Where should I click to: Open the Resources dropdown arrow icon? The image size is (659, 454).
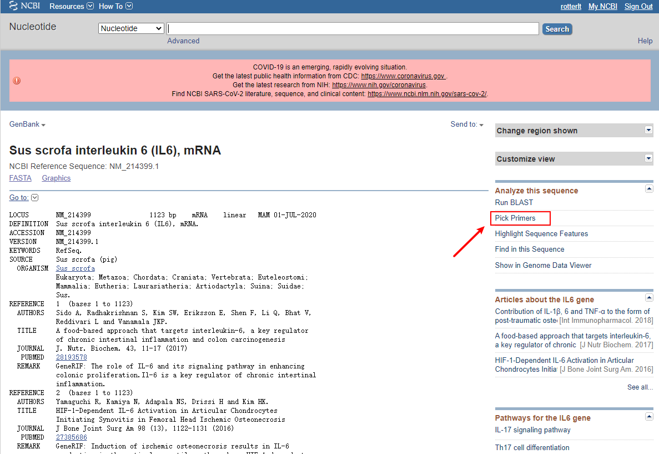[x=90, y=6]
